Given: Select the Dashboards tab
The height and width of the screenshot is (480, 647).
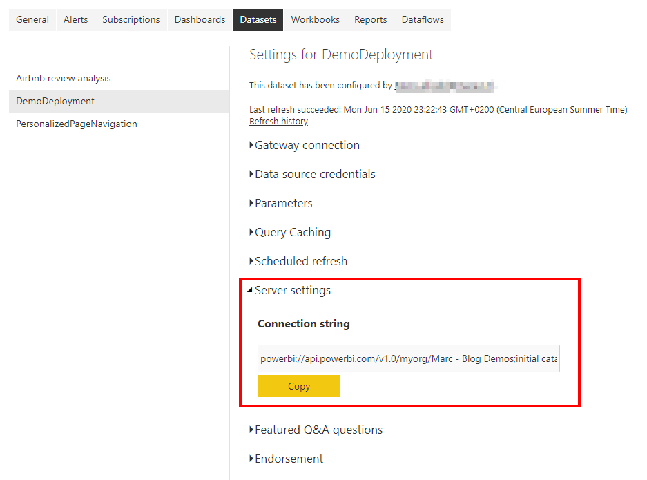Looking at the screenshot, I should coord(200,19).
